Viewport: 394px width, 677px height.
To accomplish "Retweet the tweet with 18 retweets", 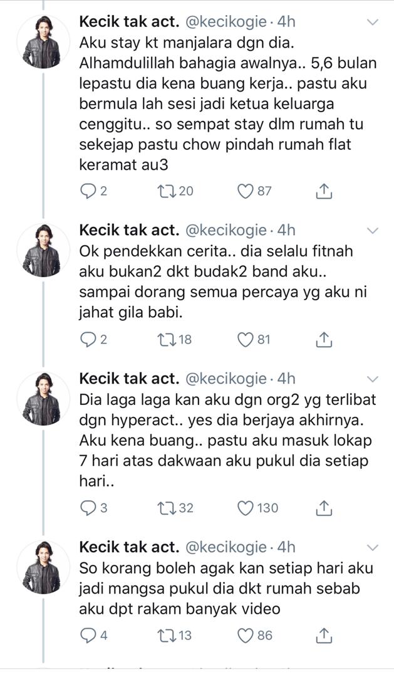I will (x=167, y=340).
